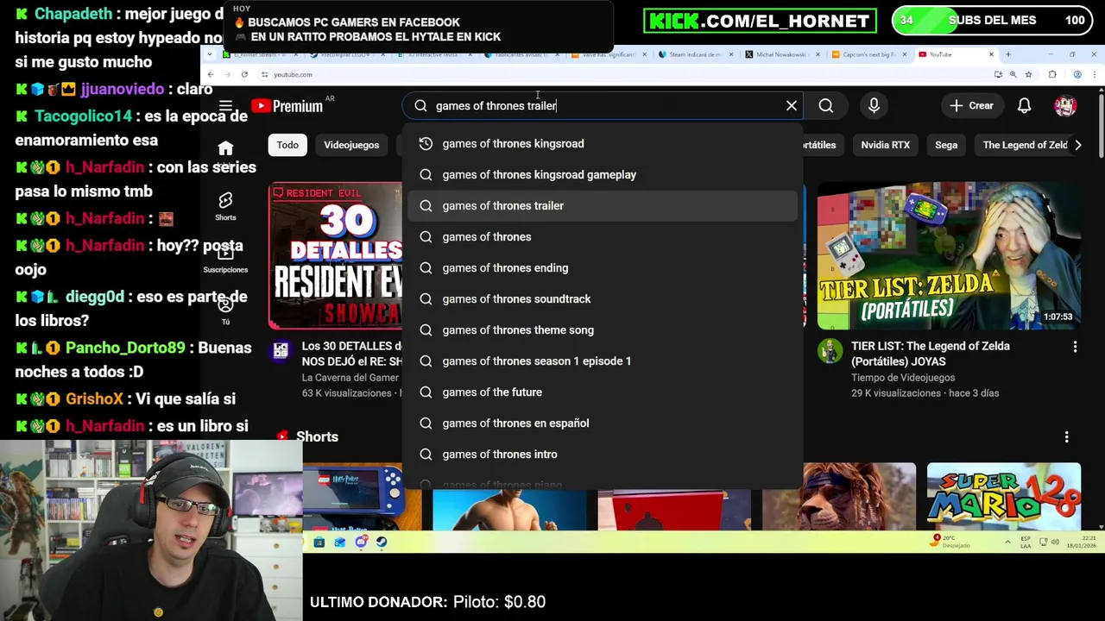
Task: Choose suggestion games of thrones theme song
Action: [x=602, y=329]
